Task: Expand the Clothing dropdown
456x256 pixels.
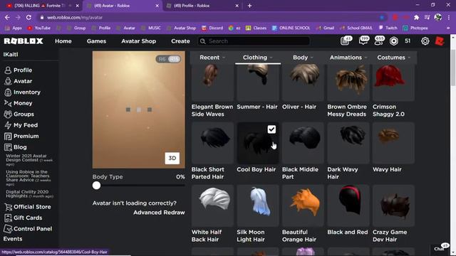Action: [x=258, y=58]
